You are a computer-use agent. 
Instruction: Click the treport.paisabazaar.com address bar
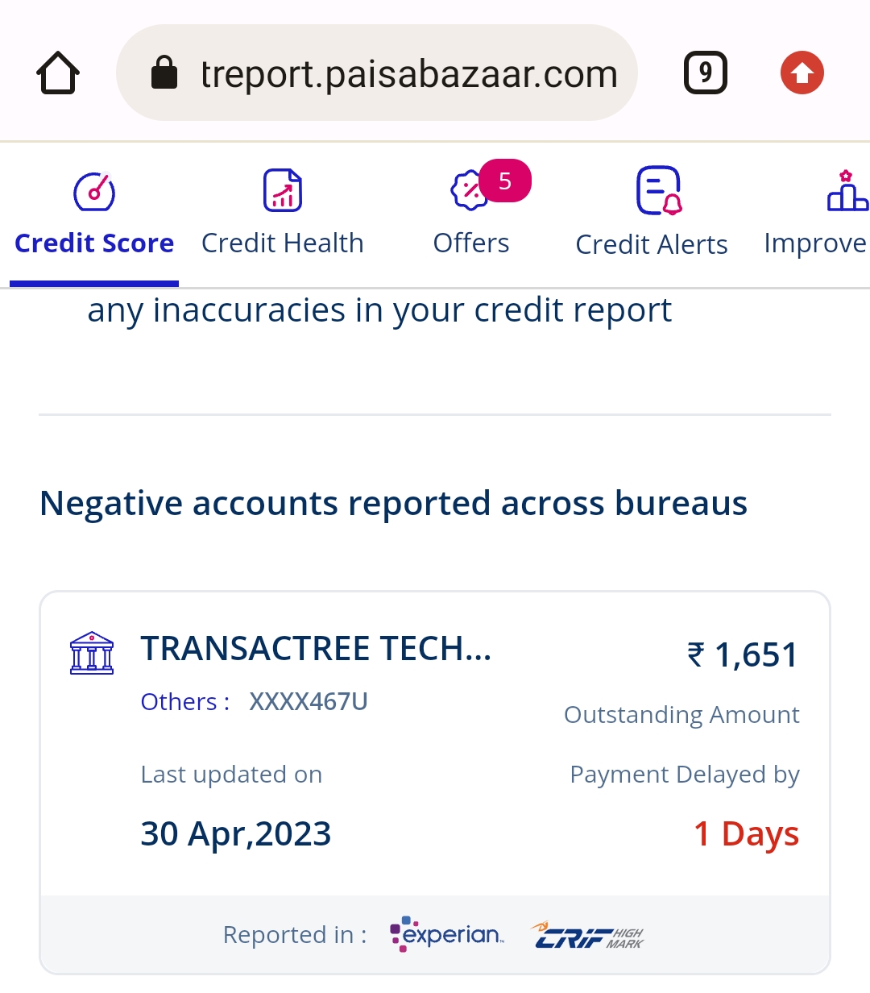[x=408, y=74]
